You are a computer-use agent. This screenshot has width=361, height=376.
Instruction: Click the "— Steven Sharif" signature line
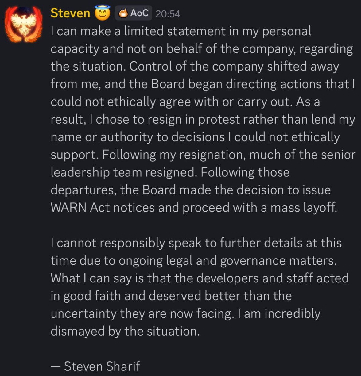coord(95,366)
